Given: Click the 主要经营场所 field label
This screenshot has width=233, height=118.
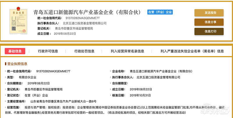Looking at the screenshot, I should click(17, 101).
